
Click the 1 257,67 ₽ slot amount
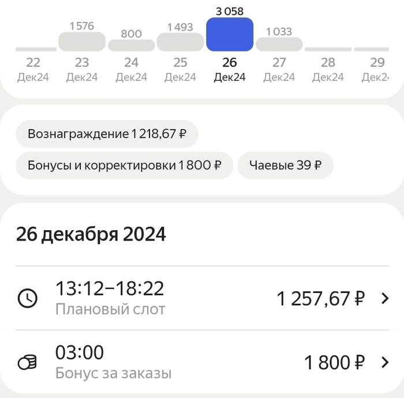(x=320, y=299)
